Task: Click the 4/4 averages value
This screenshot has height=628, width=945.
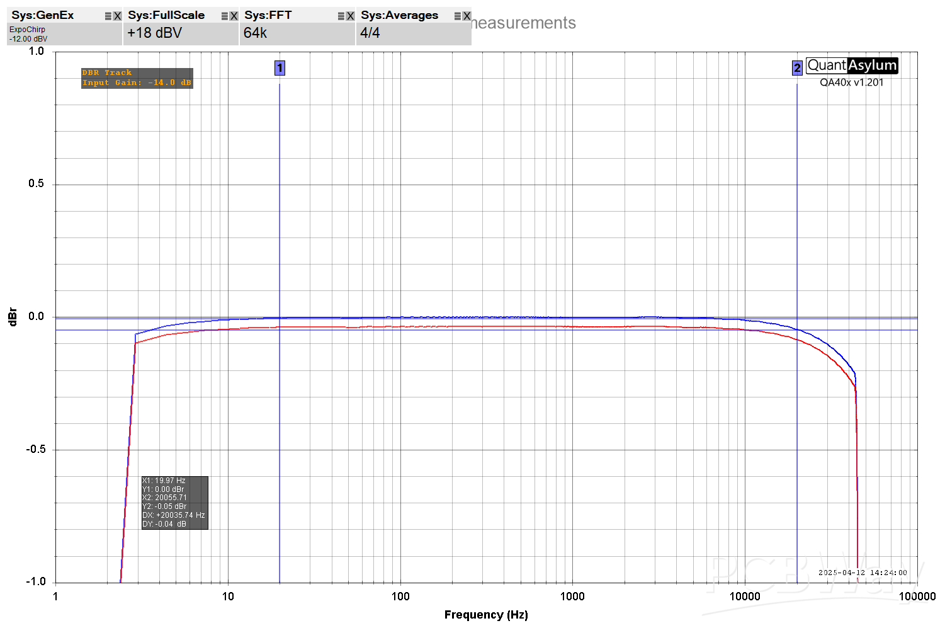Action: point(370,33)
